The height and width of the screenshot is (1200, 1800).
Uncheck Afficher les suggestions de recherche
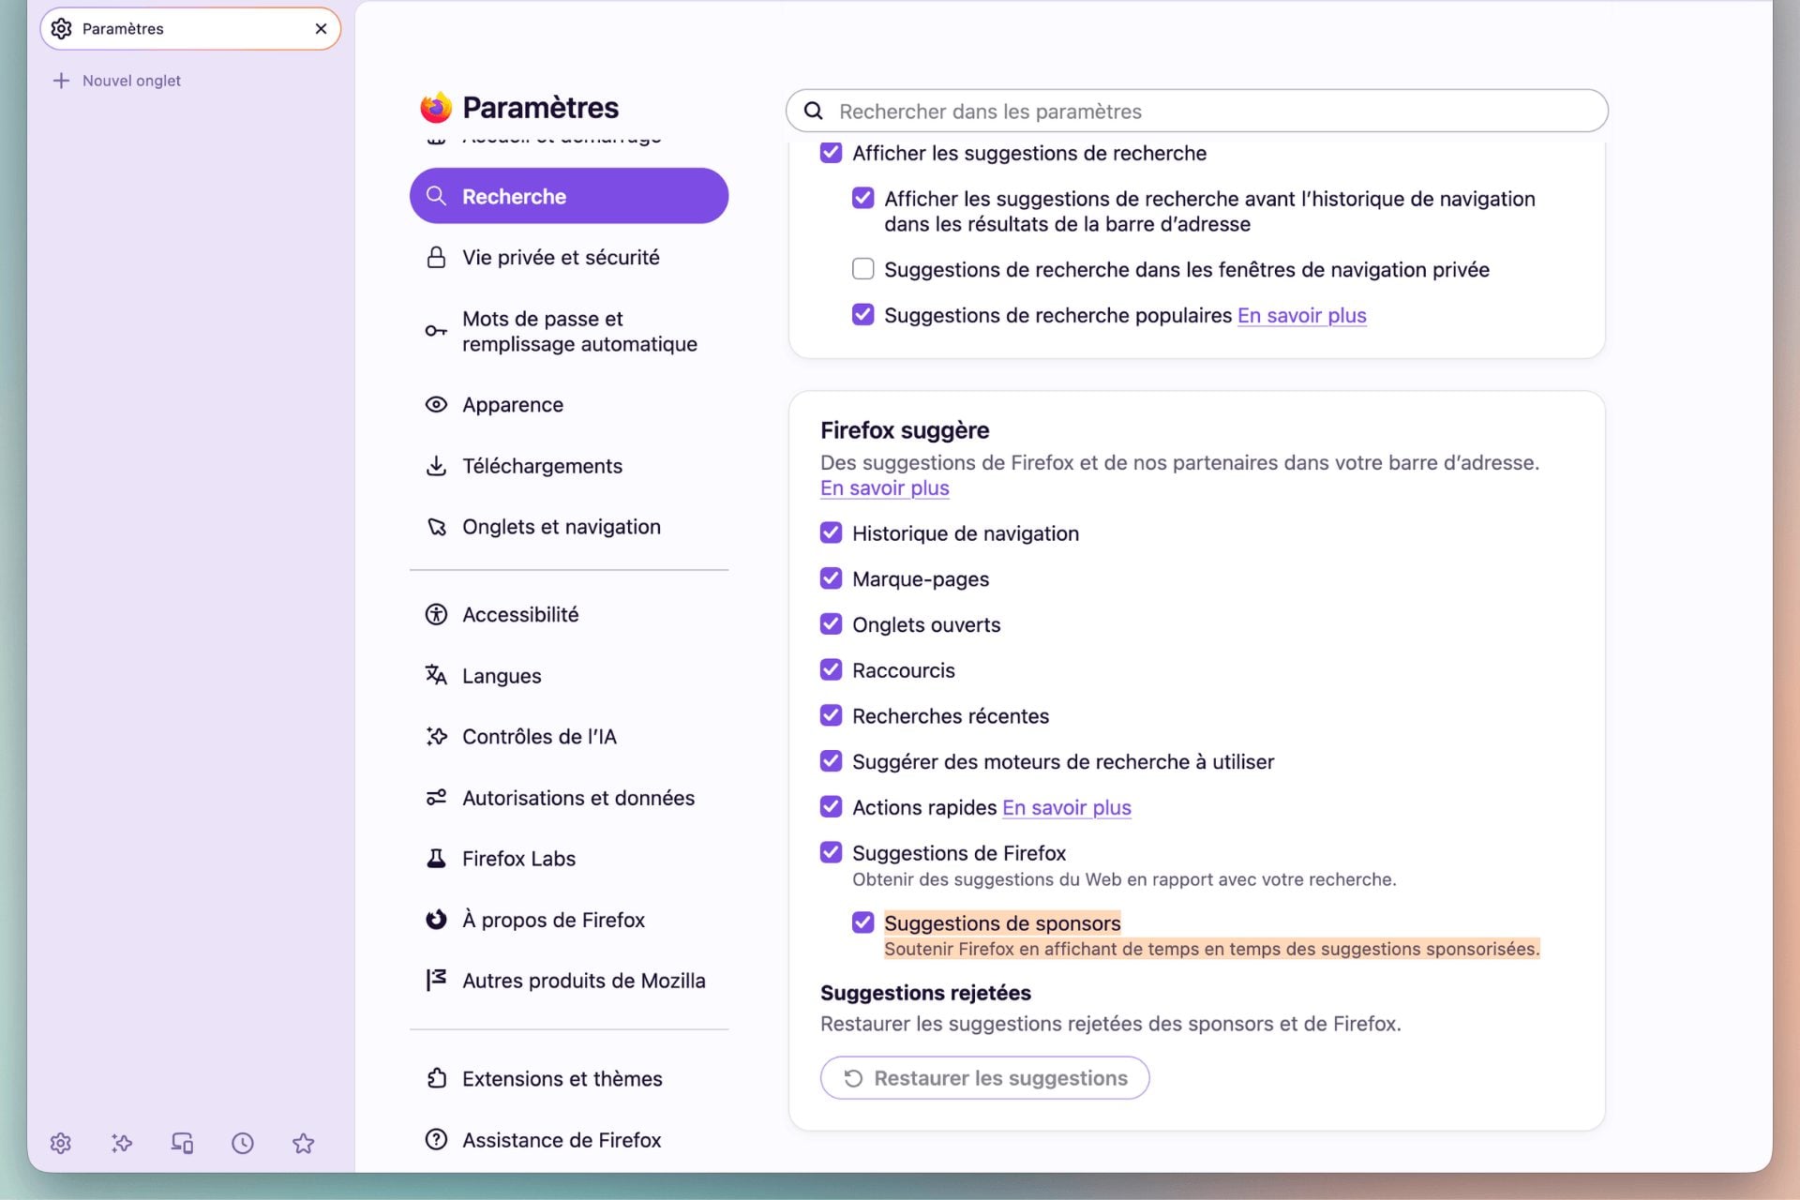[831, 153]
